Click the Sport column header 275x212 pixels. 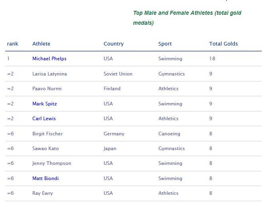165,44
